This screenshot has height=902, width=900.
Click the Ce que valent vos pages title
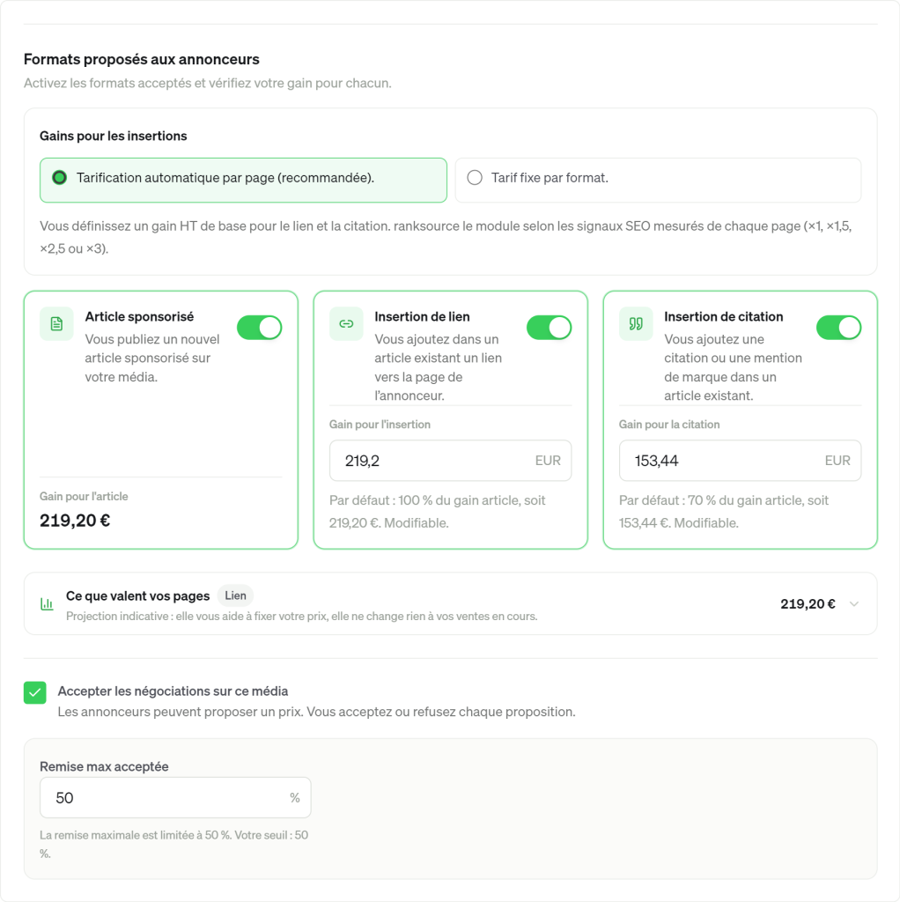[137, 596]
